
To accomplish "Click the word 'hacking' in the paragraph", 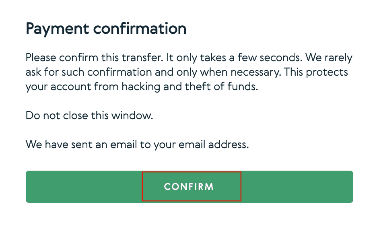I will click(141, 87).
